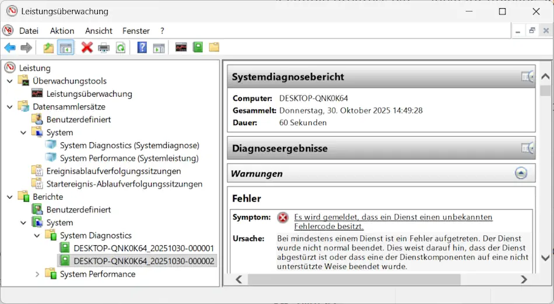Click the Fehler heading

point(247,199)
